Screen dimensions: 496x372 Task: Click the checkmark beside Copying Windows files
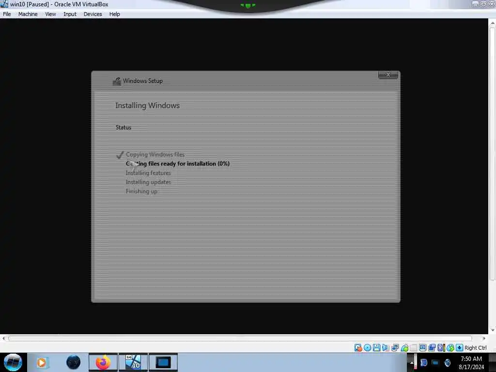tap(120, 155)
